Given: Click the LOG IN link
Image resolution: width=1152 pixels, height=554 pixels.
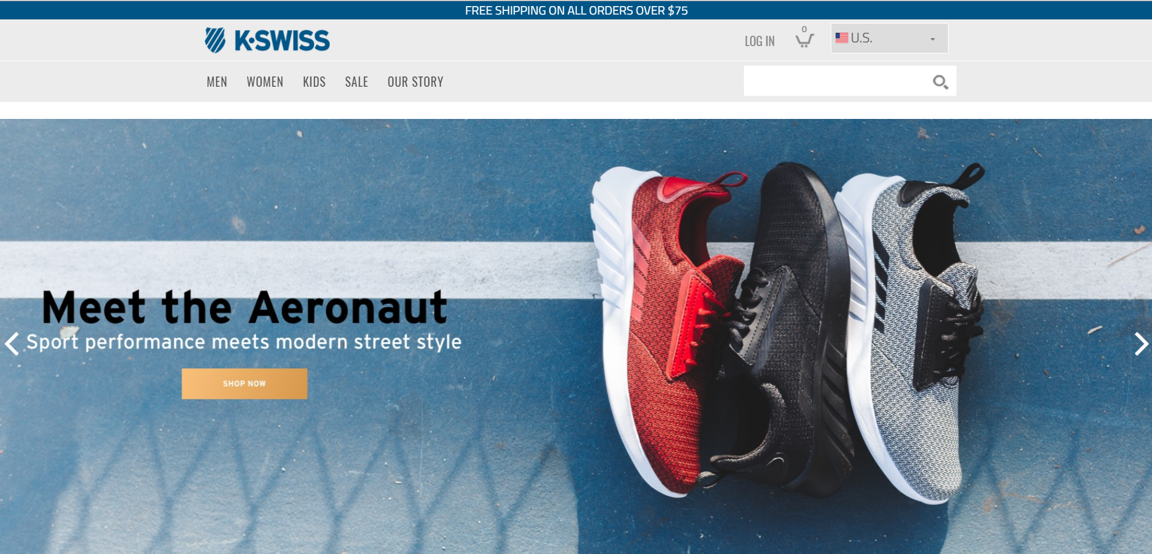Looking at the screenshot, I should pos(760,41).
